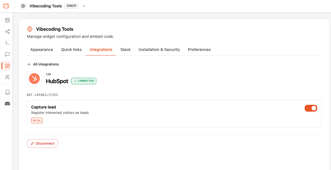Click the Capture lead title
This screenshot has width=331, height=170.
[43, 107]
